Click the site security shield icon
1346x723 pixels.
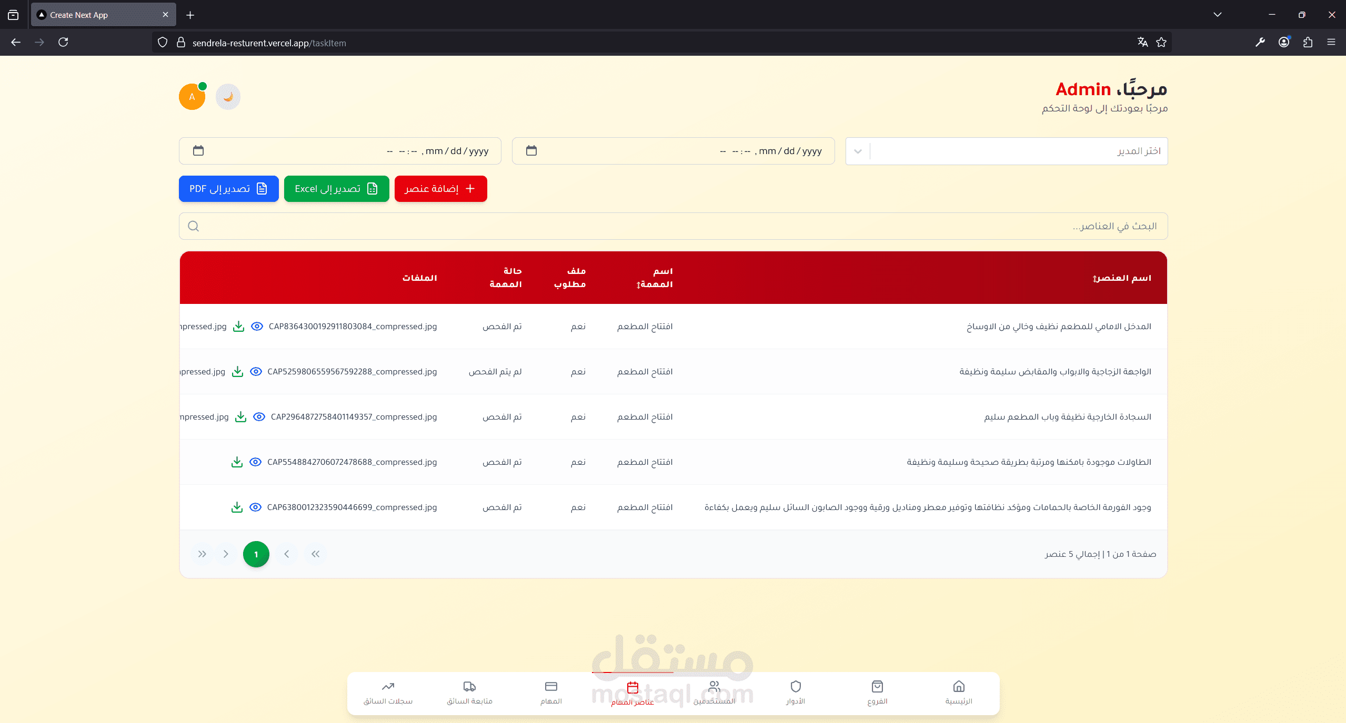163,43
